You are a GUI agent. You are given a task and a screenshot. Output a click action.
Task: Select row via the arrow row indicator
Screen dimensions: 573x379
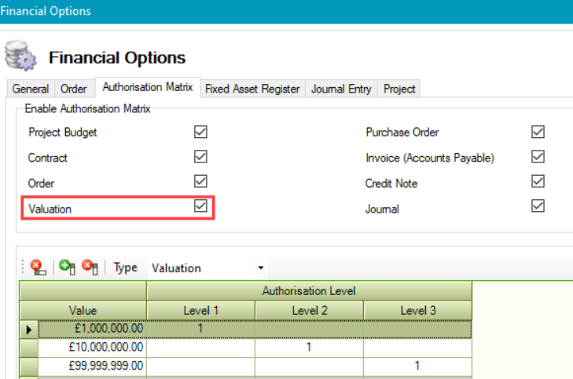click(29, 330)
